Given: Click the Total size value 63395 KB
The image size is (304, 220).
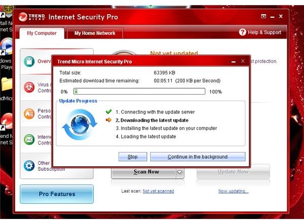Looking at the screenshot, I should (164, 73).
